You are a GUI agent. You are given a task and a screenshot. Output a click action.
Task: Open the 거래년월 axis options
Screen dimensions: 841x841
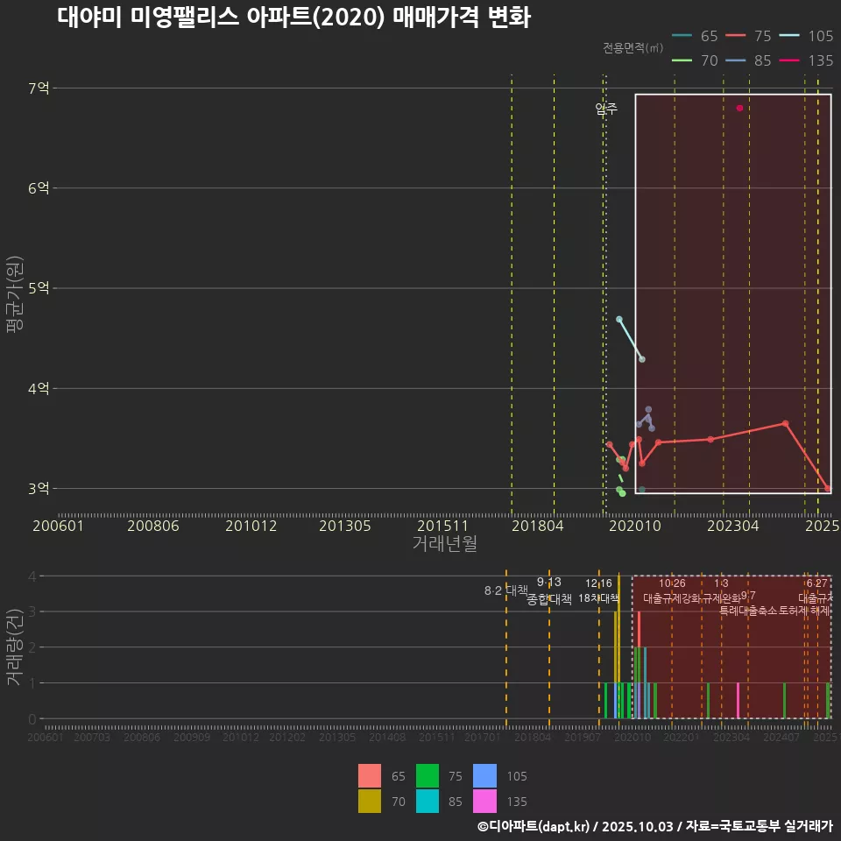[446, 542]
